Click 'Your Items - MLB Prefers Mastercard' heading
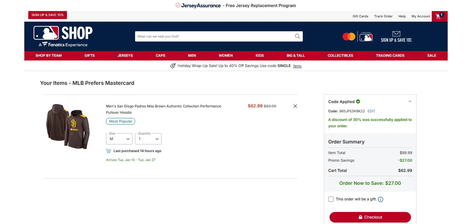 pyautogui.click(x=87, y=83)
